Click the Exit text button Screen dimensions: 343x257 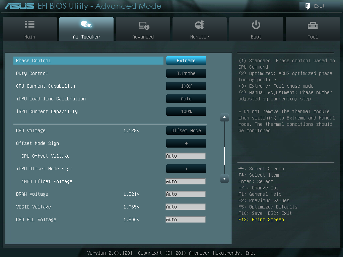[319, 6]
